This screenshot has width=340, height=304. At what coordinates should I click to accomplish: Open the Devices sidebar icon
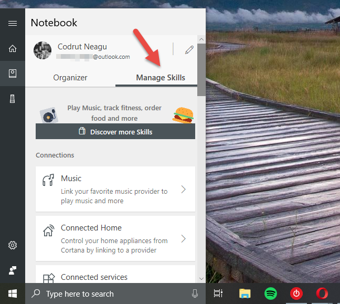[13, 99]
